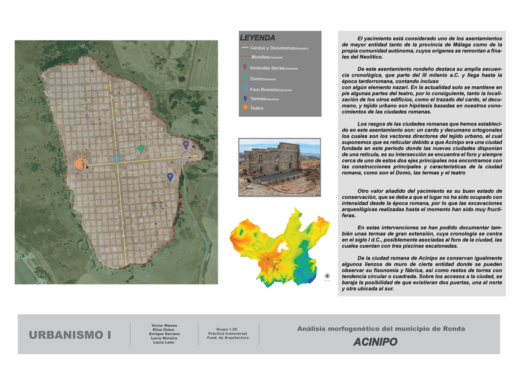Click the green Domo pin on the map
519x367 pixels.
(141, 149)
